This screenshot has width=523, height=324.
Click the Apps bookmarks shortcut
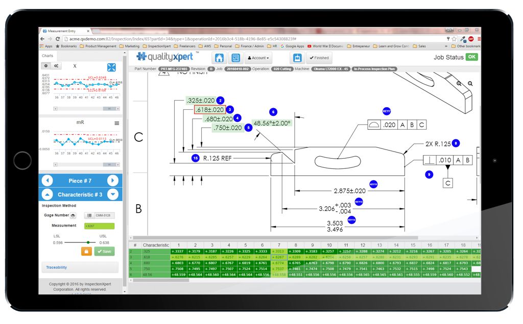[46, 46]
